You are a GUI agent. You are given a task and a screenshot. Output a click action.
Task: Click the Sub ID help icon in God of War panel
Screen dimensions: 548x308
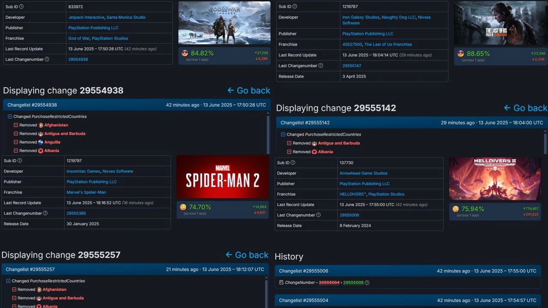[x=21, y=7]
